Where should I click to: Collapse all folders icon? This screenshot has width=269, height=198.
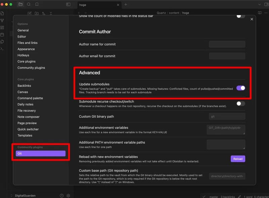click(x=51, y=13)
